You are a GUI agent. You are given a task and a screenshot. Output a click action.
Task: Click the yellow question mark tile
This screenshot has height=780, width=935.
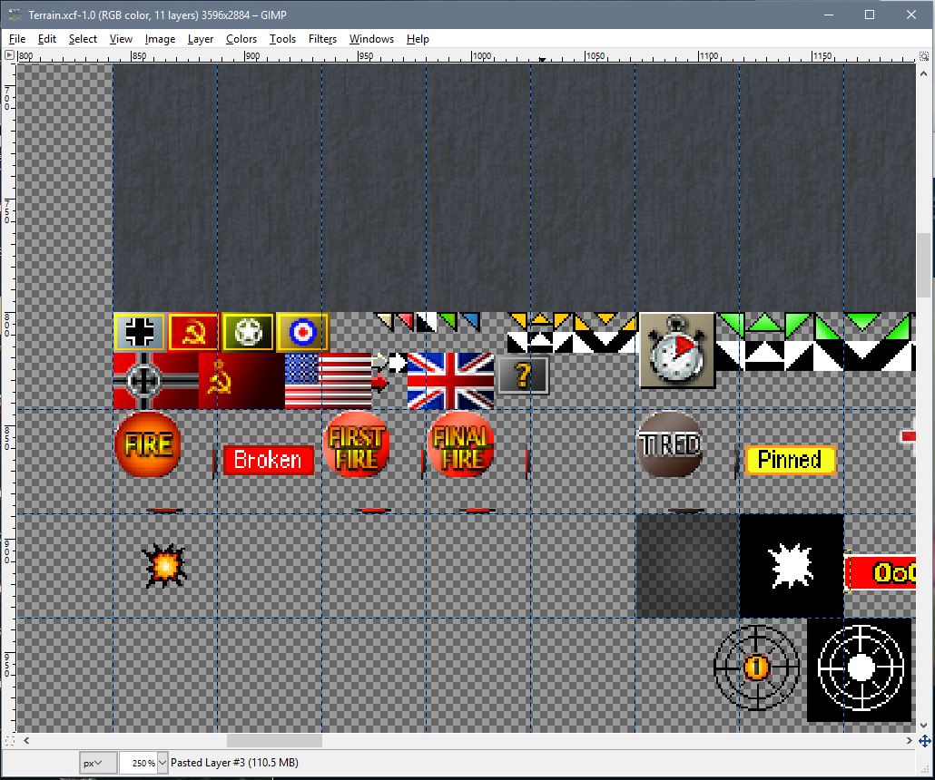[x=523, y=375]
